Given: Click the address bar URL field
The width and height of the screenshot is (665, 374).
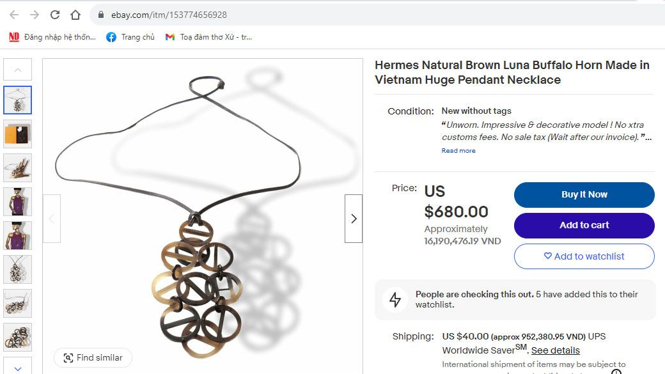Looking at the screenshot, I should coord(320,15).
